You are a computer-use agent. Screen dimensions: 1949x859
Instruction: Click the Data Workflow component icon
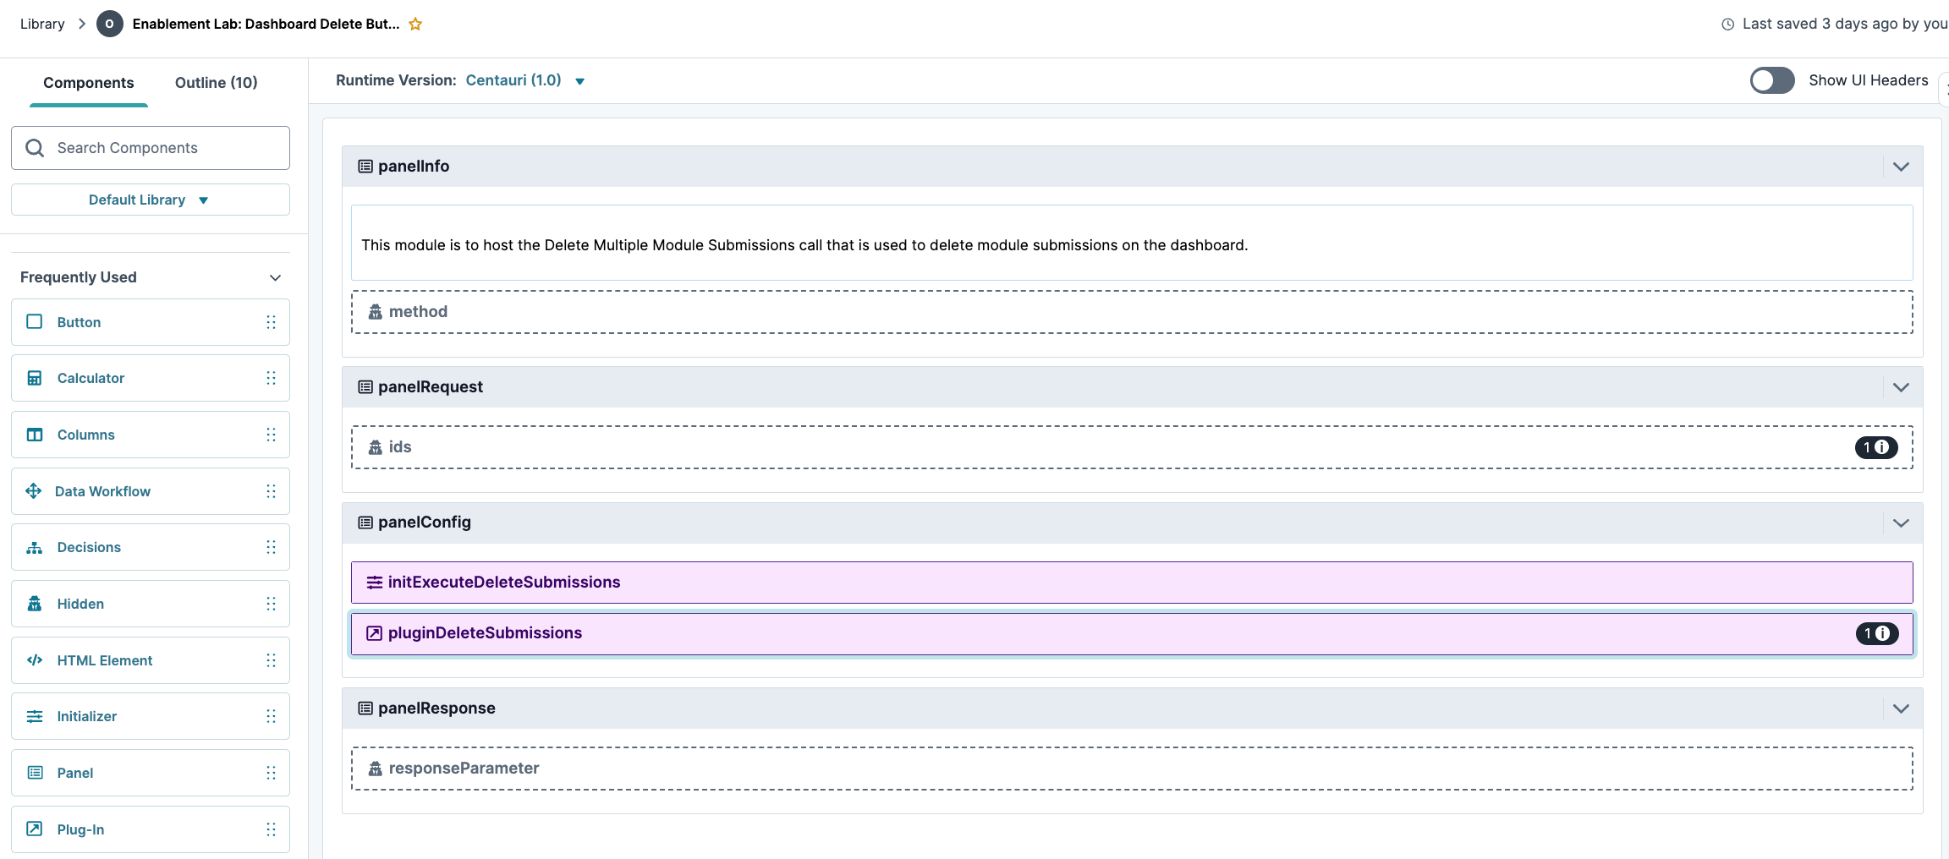pyautogui.click(x=34, y=490)
